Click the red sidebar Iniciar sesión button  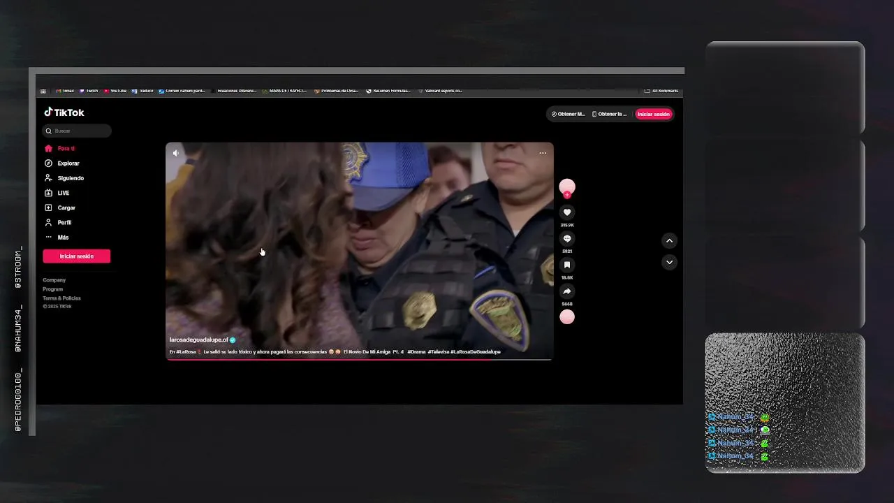click(77, 256)
